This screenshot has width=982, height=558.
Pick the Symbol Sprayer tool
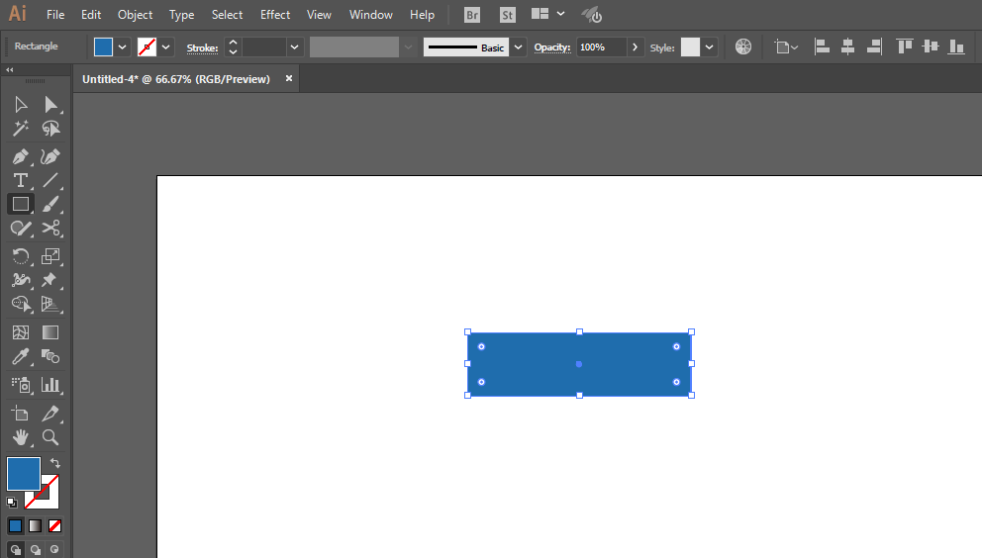pyautogui.click(x=21, y=385)
